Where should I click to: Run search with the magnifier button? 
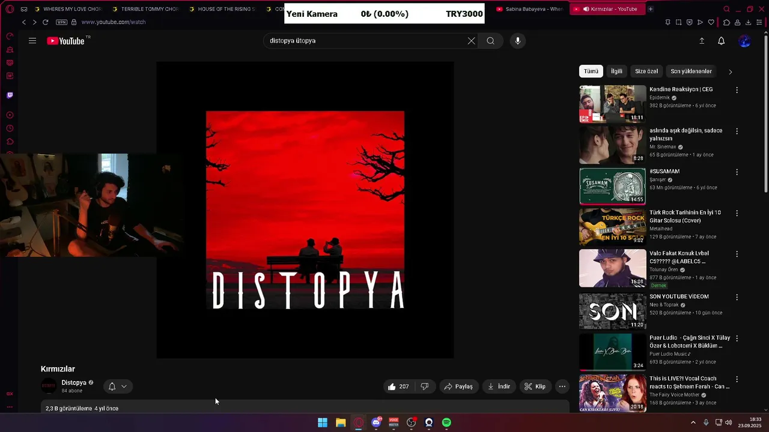491,41
